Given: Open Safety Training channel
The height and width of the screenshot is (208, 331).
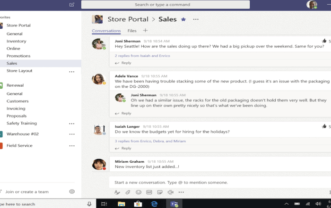Looking at the screenshot, I should 22,123.
